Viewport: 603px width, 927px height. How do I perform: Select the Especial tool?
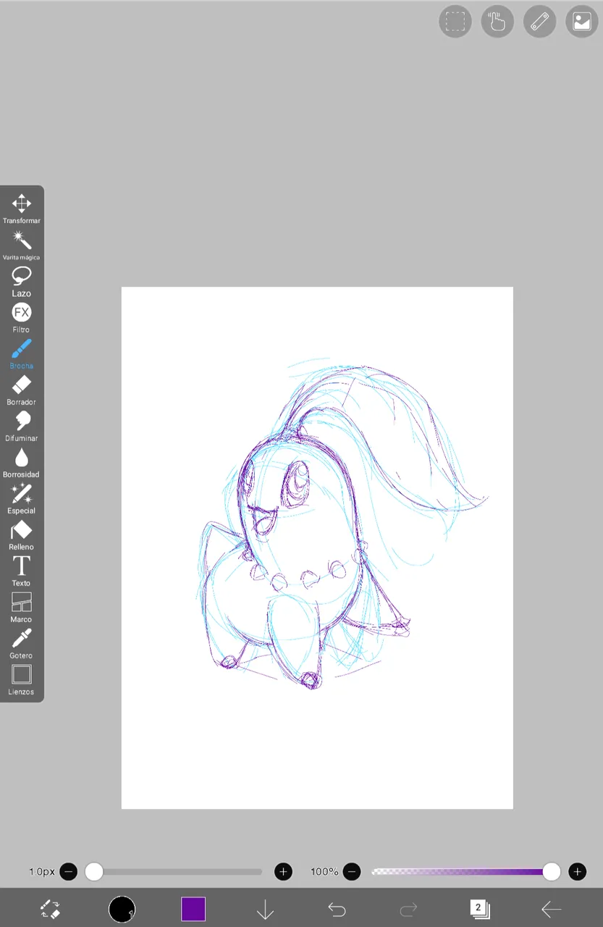tap(21, 498)
